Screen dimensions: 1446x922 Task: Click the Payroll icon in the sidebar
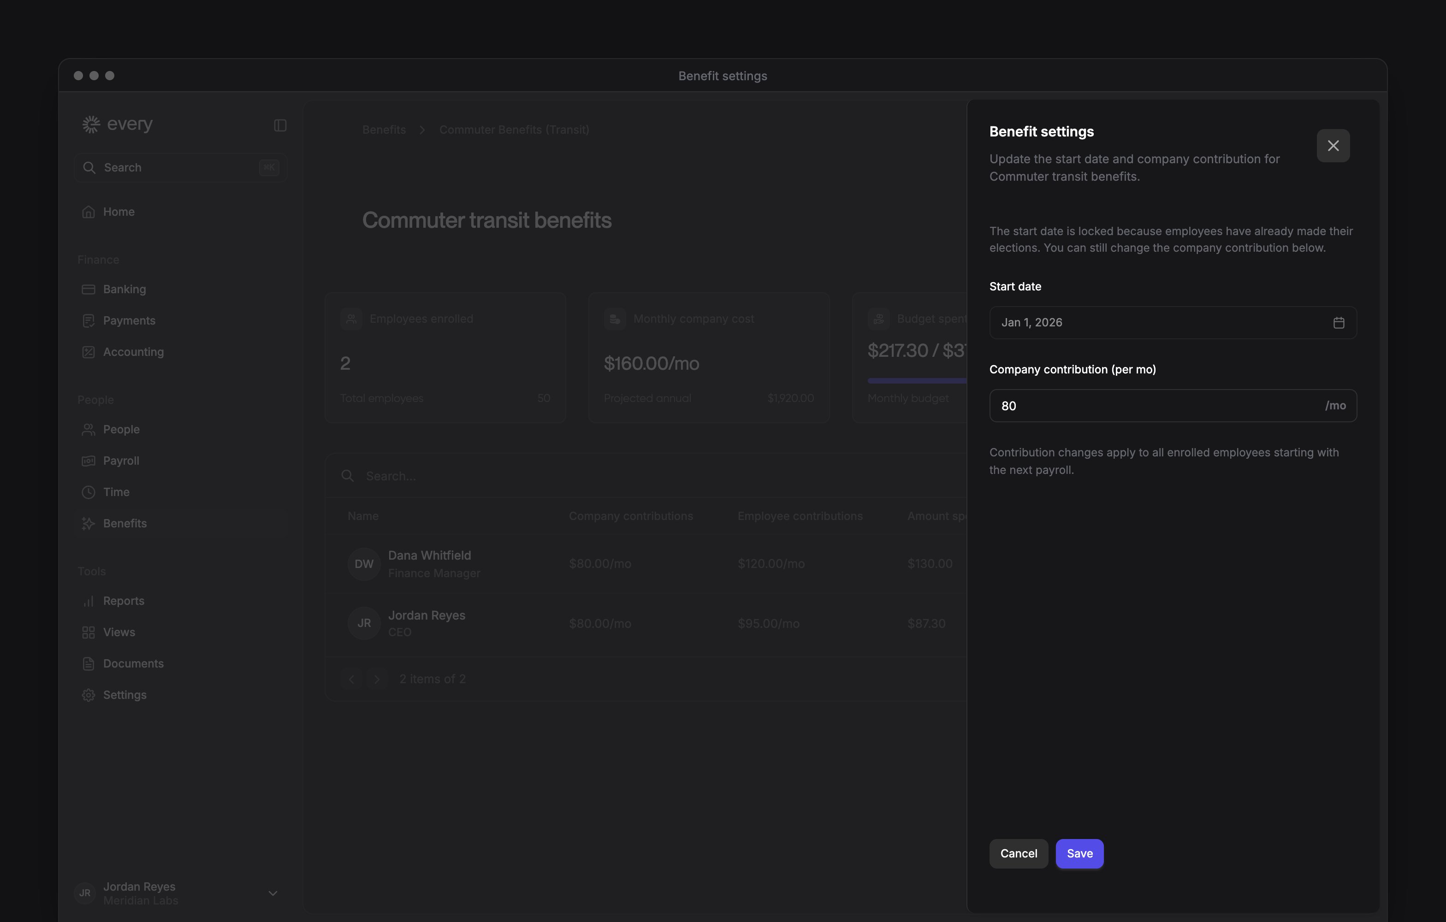88,461
